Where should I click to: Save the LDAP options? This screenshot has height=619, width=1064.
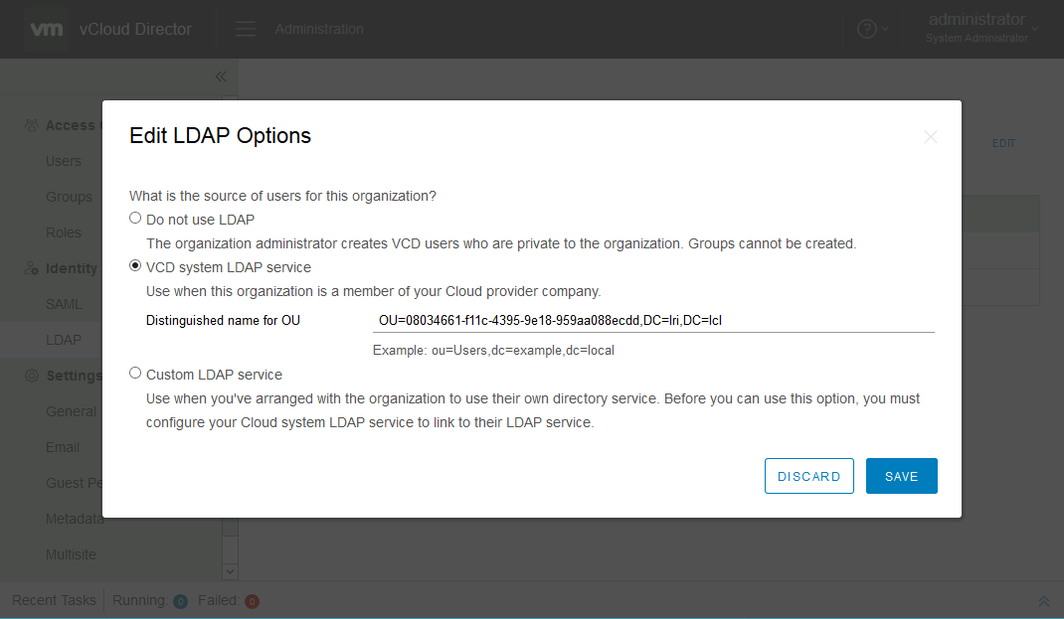tap(901, 476)
